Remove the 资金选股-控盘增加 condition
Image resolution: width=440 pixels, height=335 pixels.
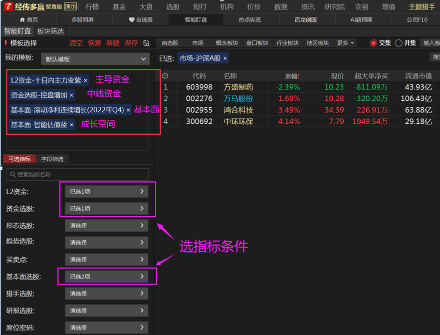(71, 95)
